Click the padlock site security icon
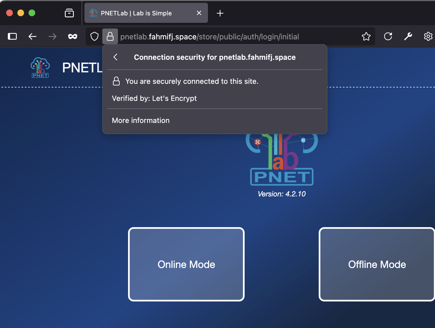The height and width of the screenshot is (328, 435). [x=110, y=36]
